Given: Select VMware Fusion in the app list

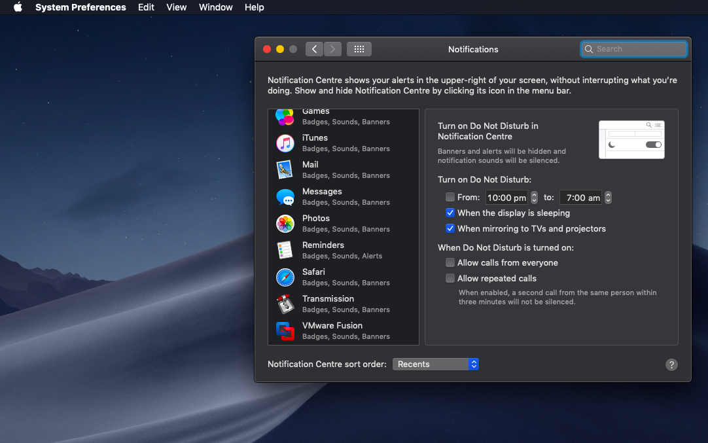Looking at the screenshot, I should click(343, 331).
